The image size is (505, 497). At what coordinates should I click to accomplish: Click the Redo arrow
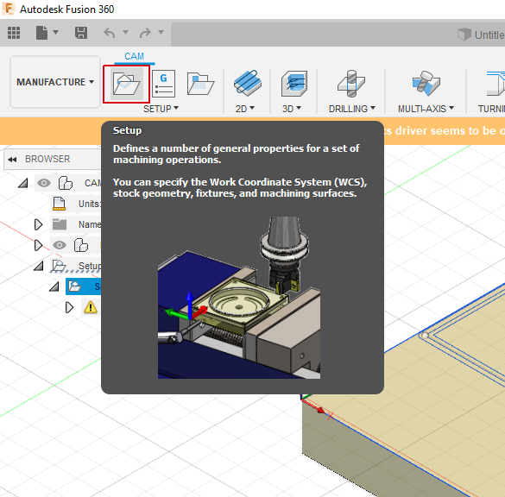(x=145, y=33)
